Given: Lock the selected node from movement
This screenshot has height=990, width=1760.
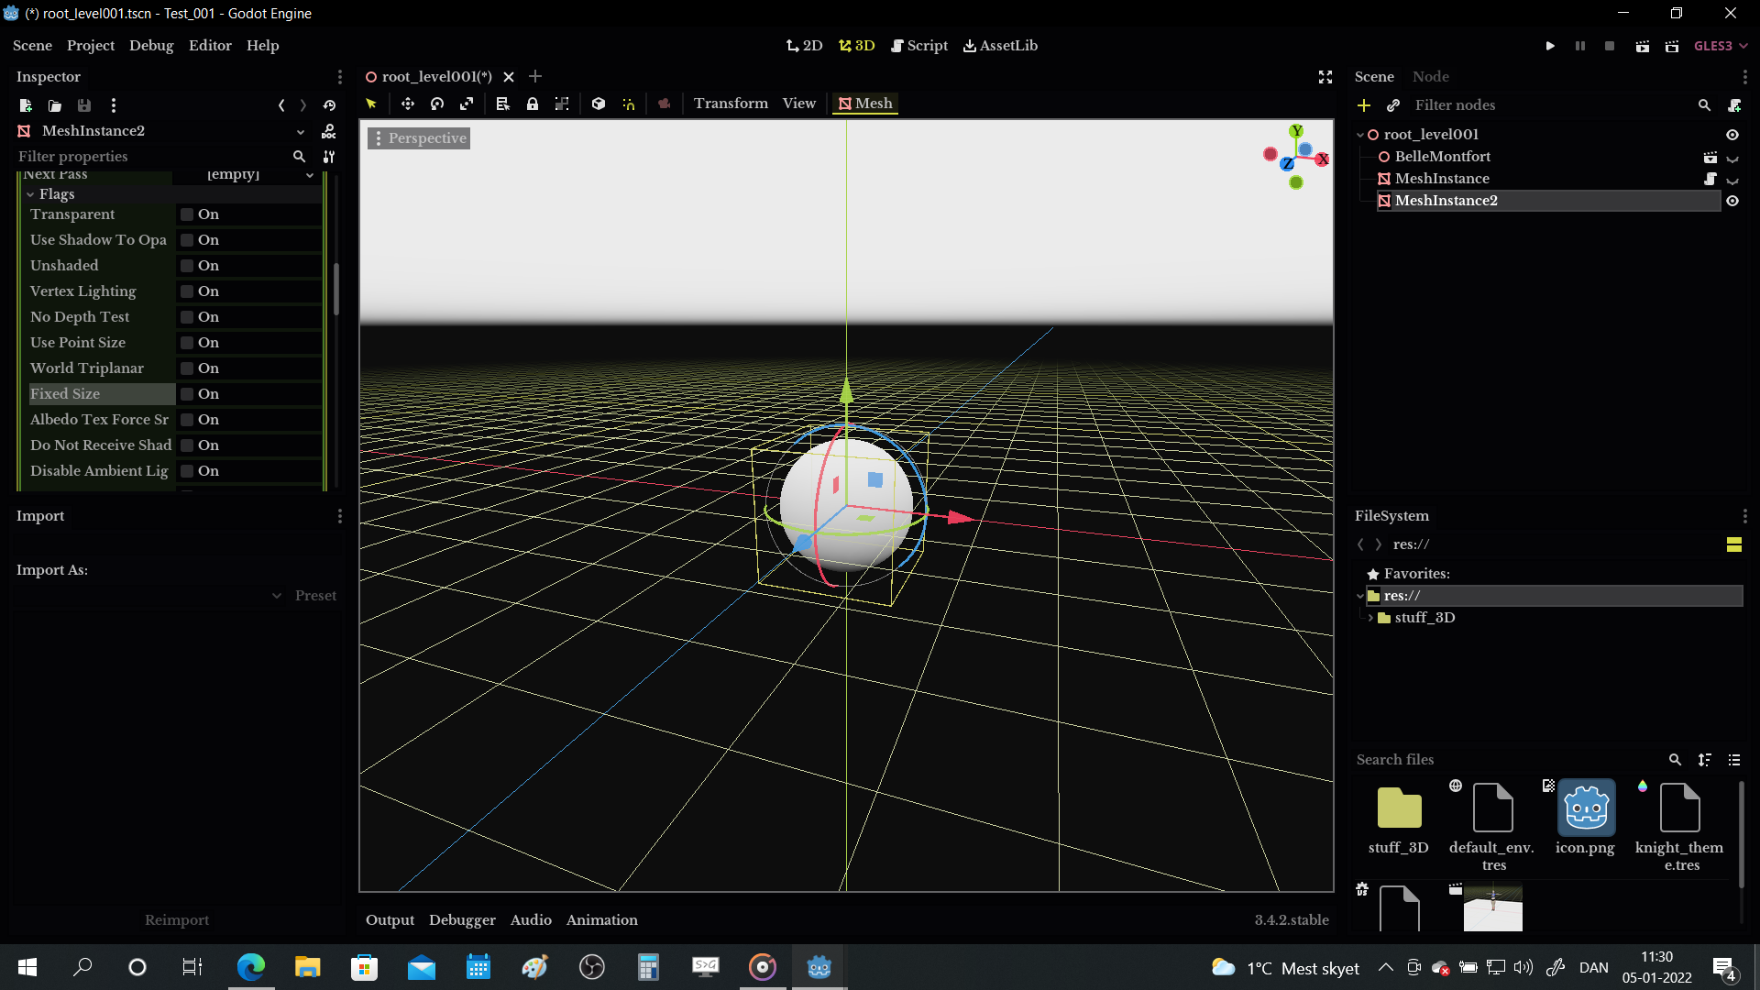Looking at the screenshot, I should point(533,104).
